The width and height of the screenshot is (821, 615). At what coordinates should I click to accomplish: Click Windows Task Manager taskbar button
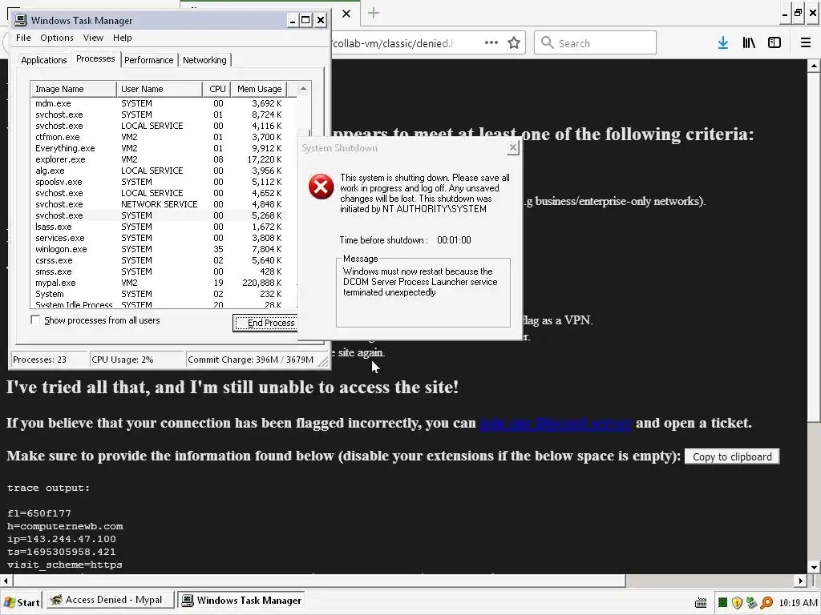tap(241, 601)
